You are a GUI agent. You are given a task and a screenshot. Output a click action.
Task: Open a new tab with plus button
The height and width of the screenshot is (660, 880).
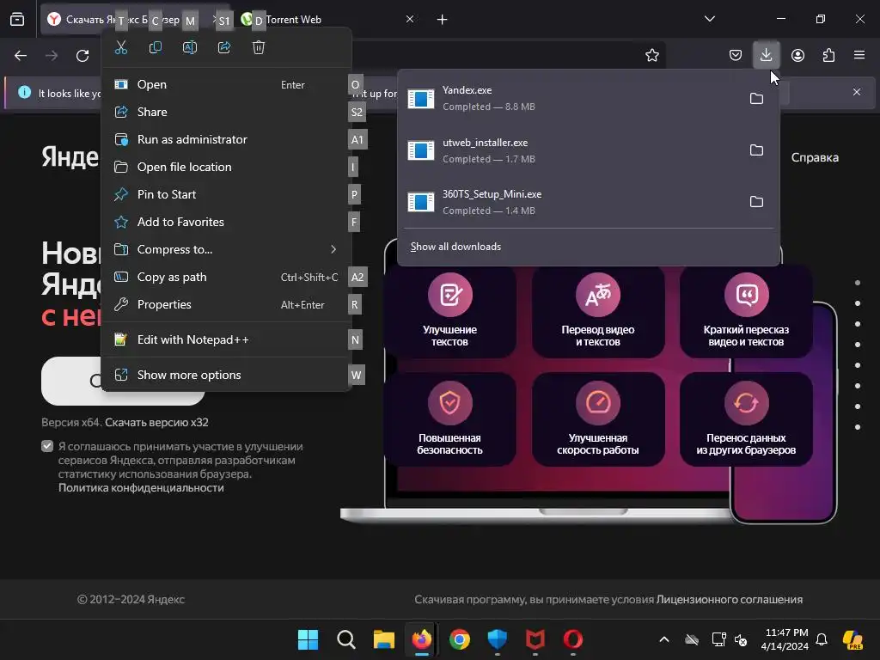point(443,20)
